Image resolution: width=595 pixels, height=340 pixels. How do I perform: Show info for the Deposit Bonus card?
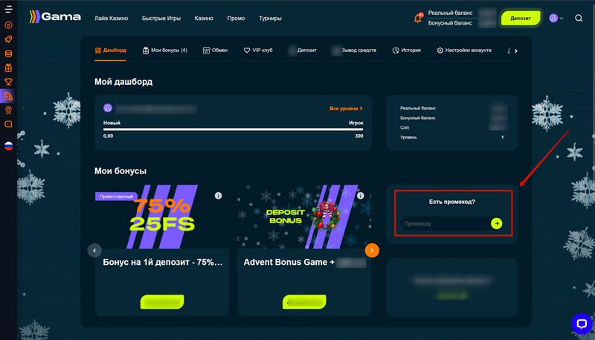click(x=361, y=196)
